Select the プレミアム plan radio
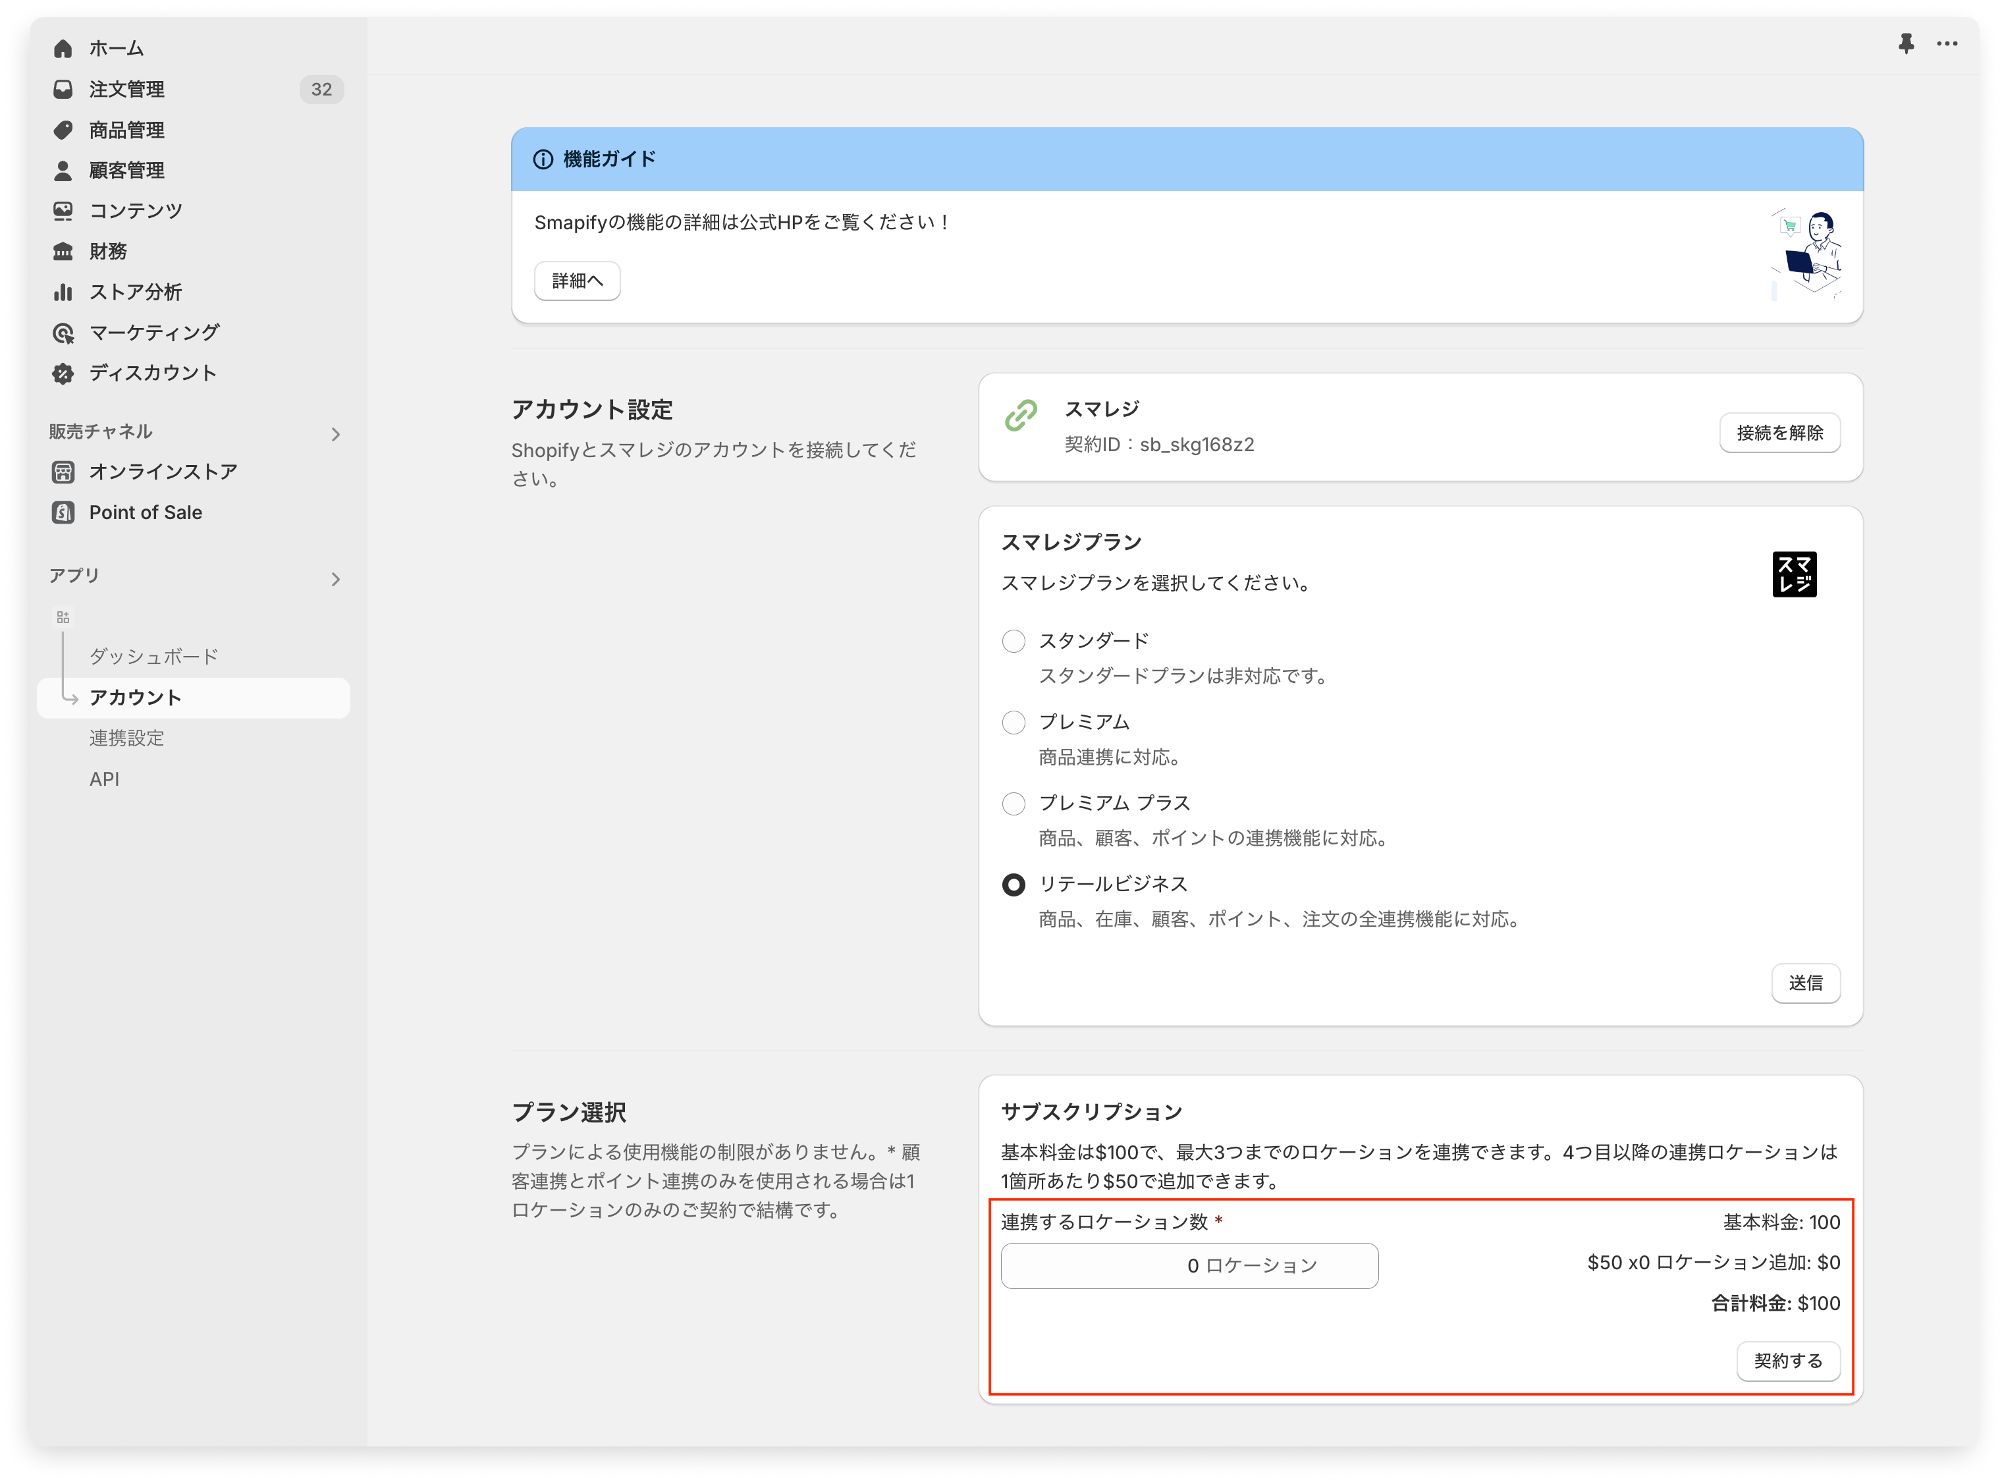The height and width of the screenshot is (1482, 2002). [1014, 722]
